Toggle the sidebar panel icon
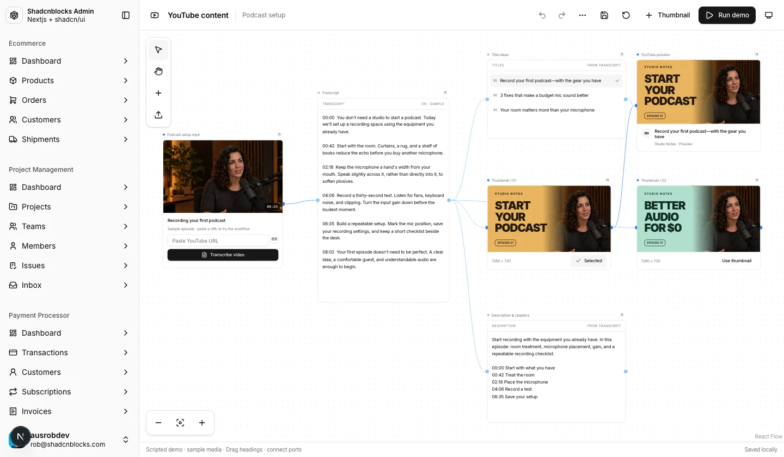Image resolution: width=784 pixels, height=457 pixels. [126, 15]
